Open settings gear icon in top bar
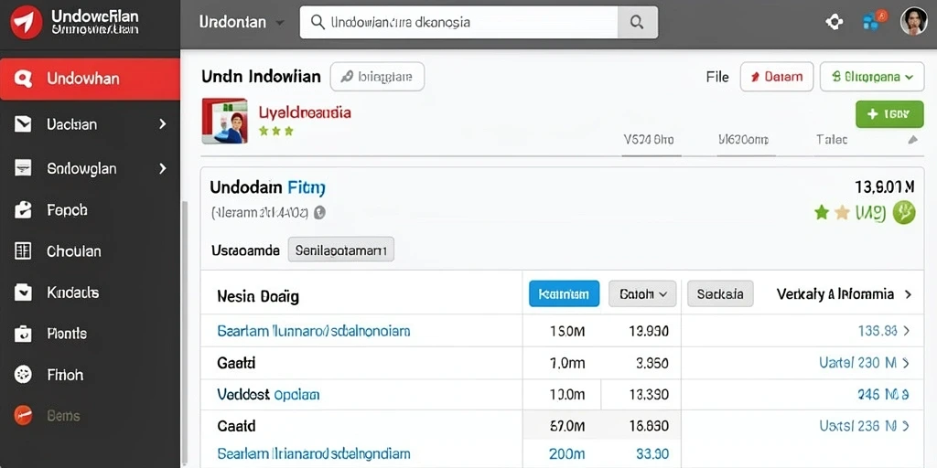 point(834,22)
